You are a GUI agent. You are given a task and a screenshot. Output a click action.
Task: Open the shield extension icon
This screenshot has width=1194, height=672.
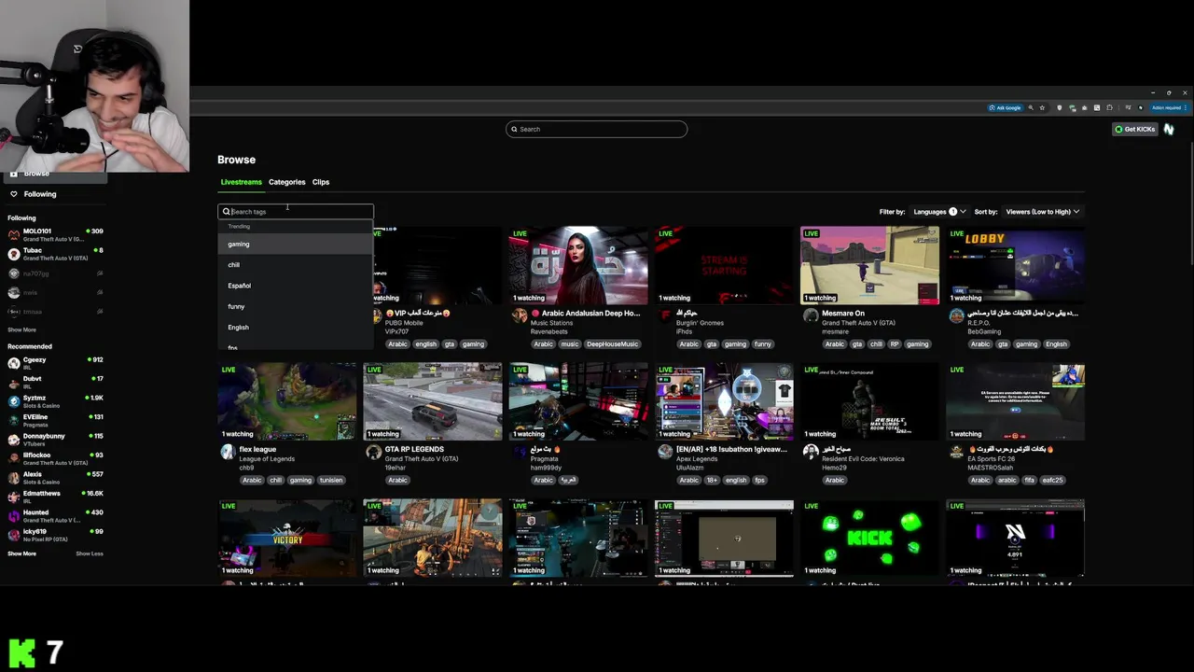click(1059, 107)
